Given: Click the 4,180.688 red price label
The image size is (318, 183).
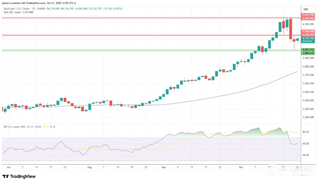Looking at the screenshot, I should [308, 31].
